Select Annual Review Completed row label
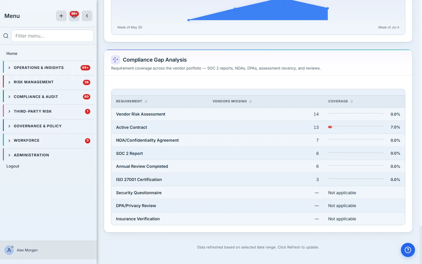 142,166
